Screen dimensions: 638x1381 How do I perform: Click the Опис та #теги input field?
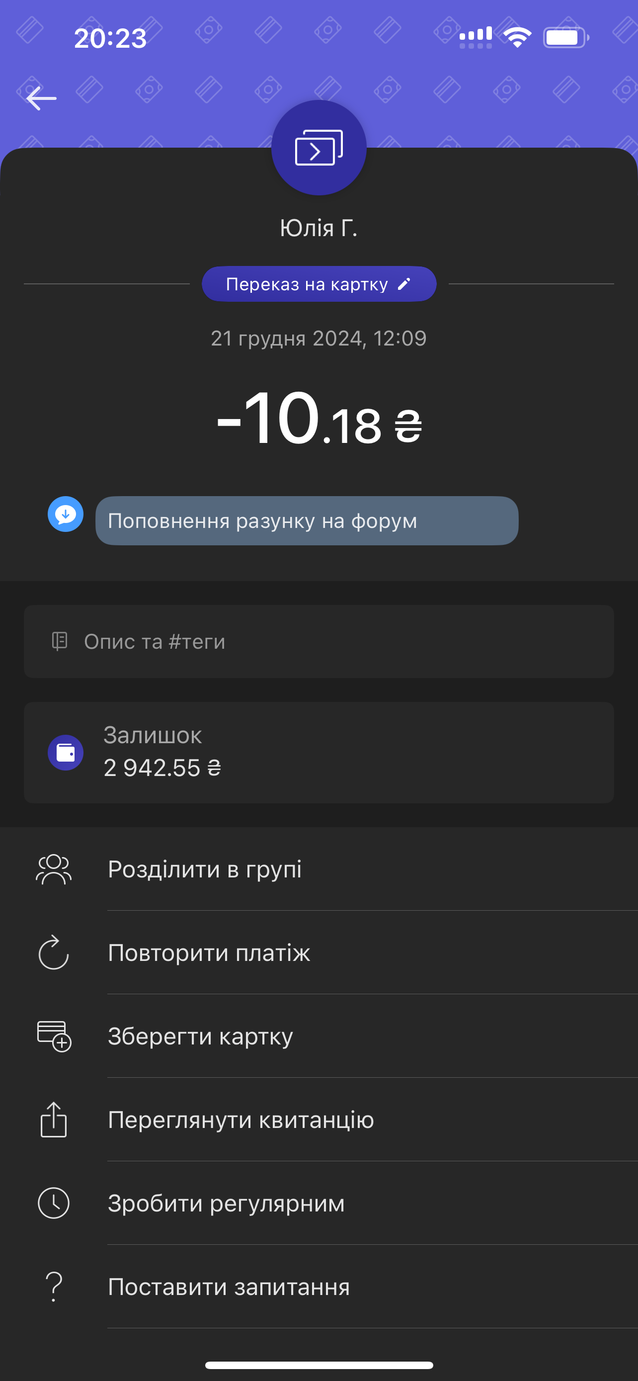point(319,642)
